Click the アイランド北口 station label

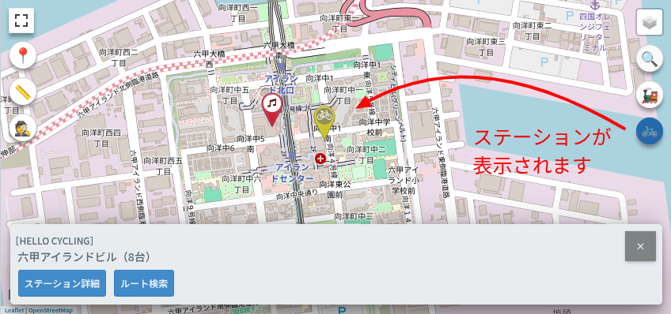click(281, 84)
